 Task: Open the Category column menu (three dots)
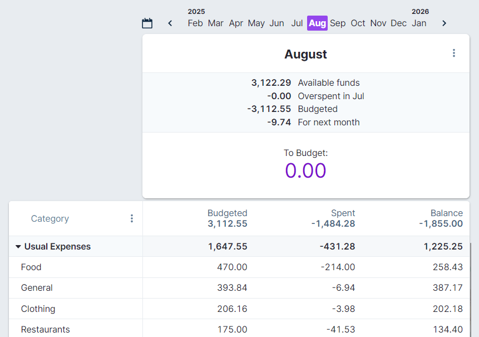(x=132, y=218)
